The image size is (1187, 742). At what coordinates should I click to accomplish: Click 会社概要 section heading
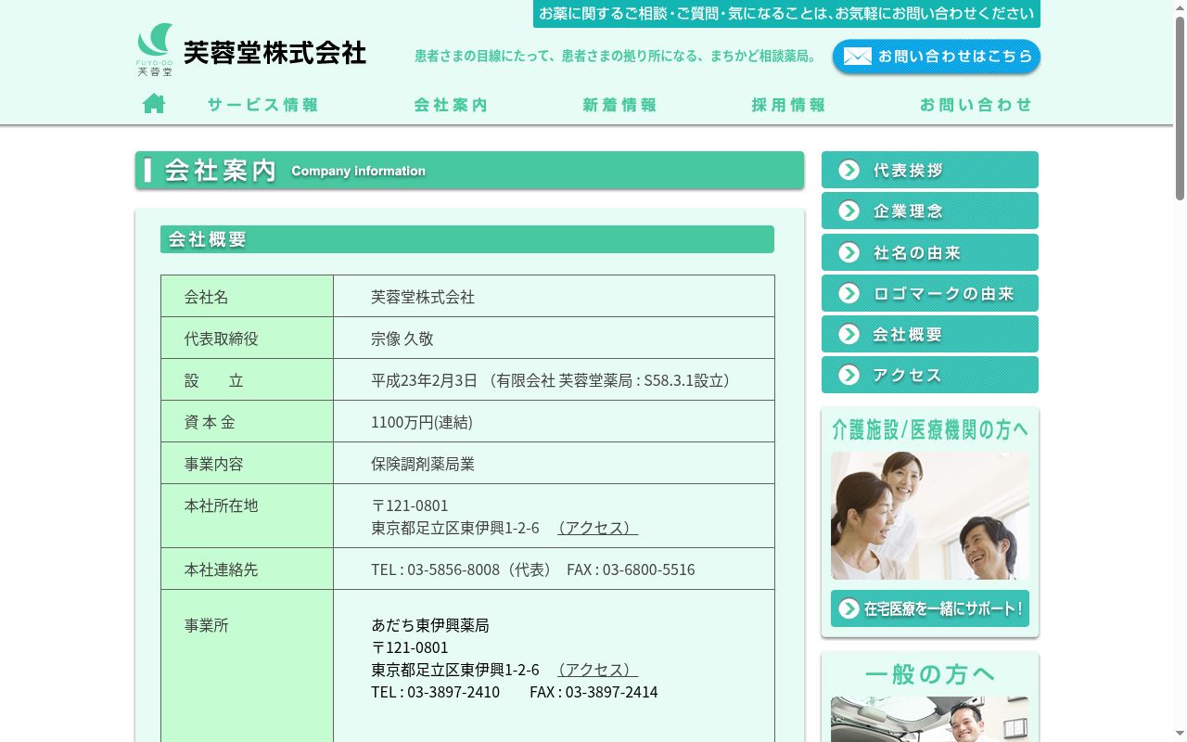pos(467,239)
